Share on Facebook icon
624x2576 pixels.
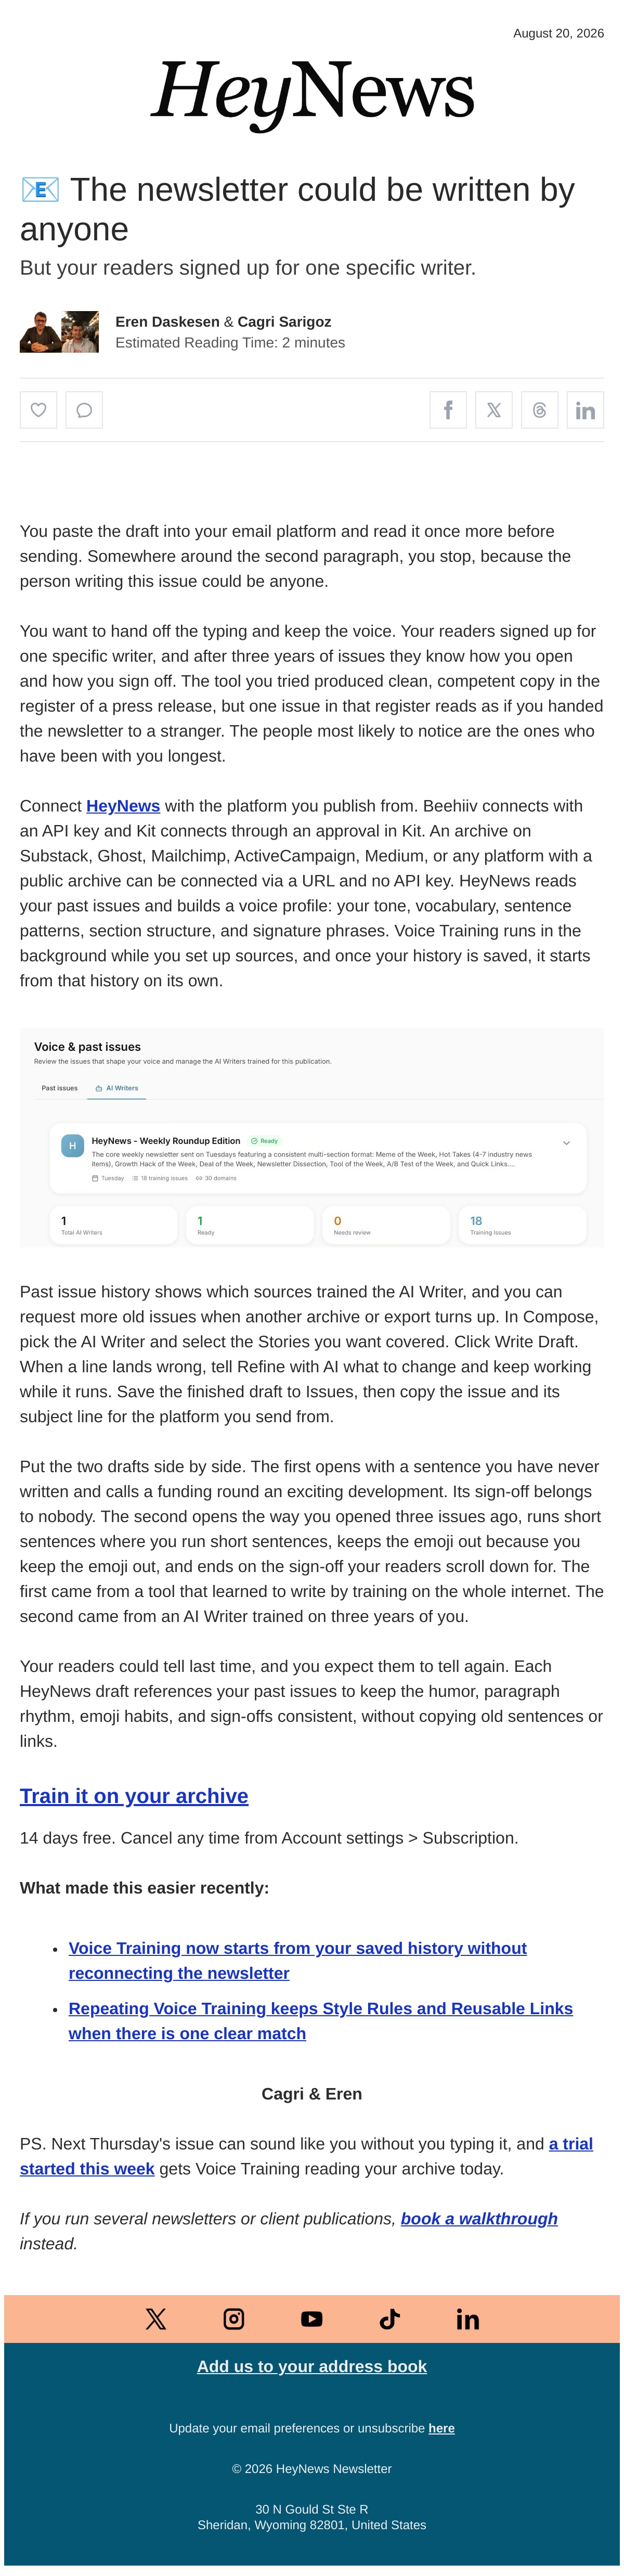(448, 410)
